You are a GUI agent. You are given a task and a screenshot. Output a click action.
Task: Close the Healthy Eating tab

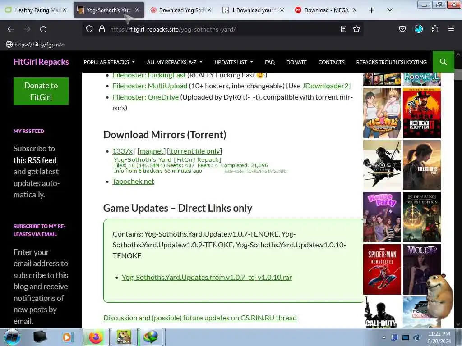[x=65, y=10]
